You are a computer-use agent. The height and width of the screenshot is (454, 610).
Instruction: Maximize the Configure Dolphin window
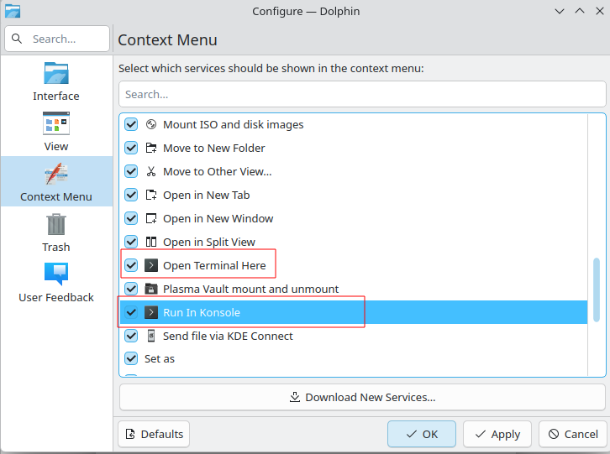[580, 11]
